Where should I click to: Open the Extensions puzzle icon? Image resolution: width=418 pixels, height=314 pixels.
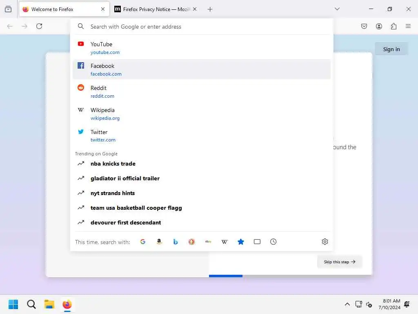(394, 26)
